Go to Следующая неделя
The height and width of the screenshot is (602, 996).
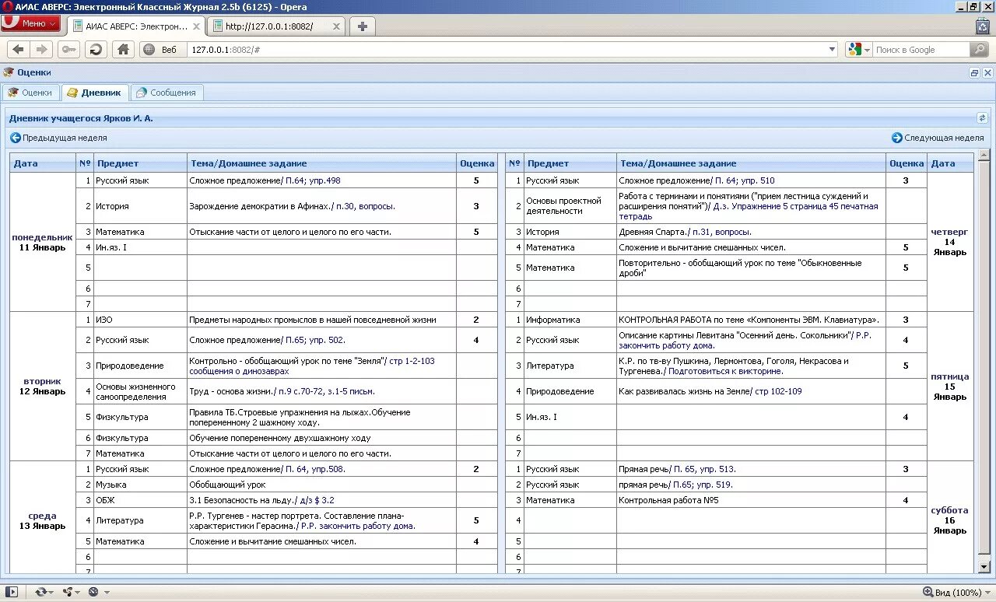point(938,138)
